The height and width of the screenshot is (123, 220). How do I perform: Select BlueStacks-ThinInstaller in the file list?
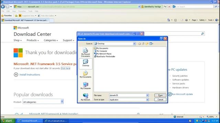tap(104, 56)
